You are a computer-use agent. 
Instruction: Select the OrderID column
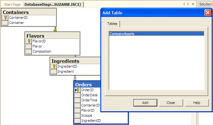coord(88,90)
